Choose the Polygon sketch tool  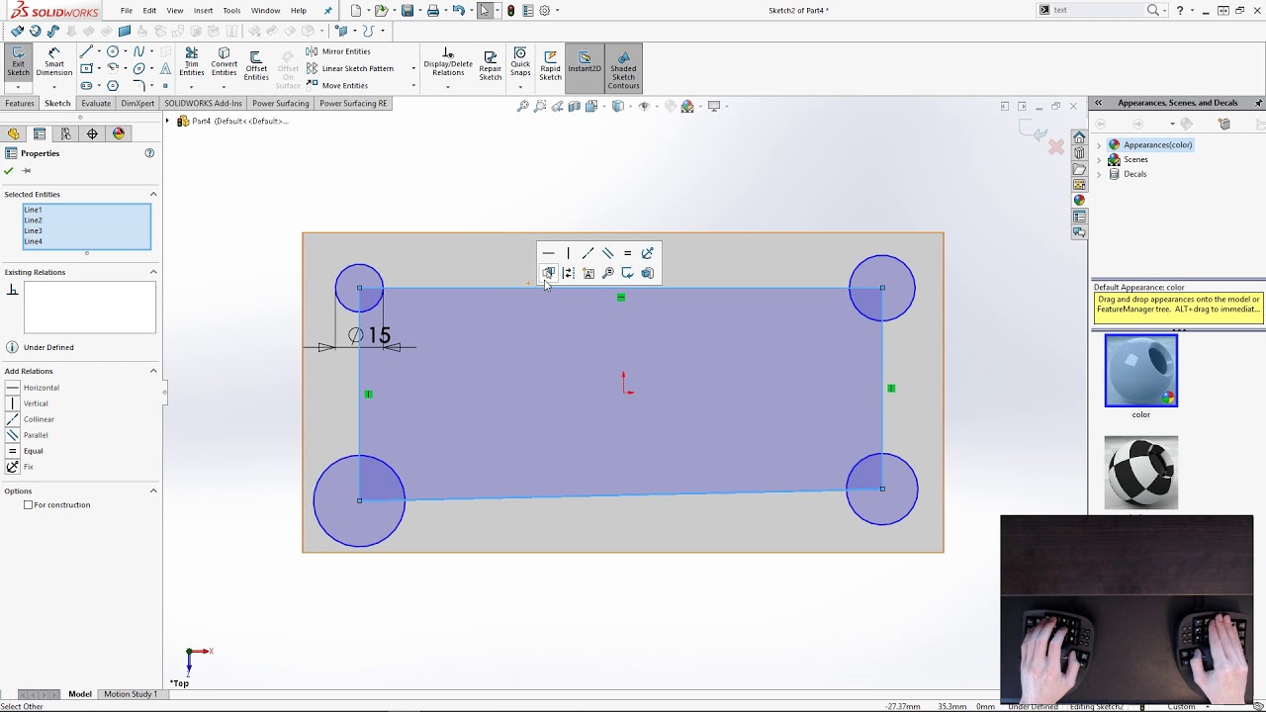tap(113, 85)
